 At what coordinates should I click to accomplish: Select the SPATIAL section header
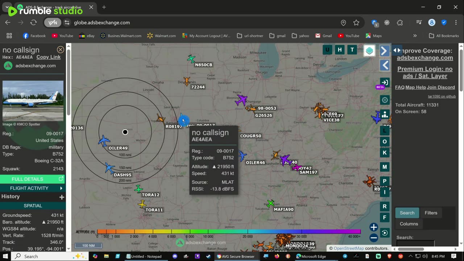[x=33, y=206]
